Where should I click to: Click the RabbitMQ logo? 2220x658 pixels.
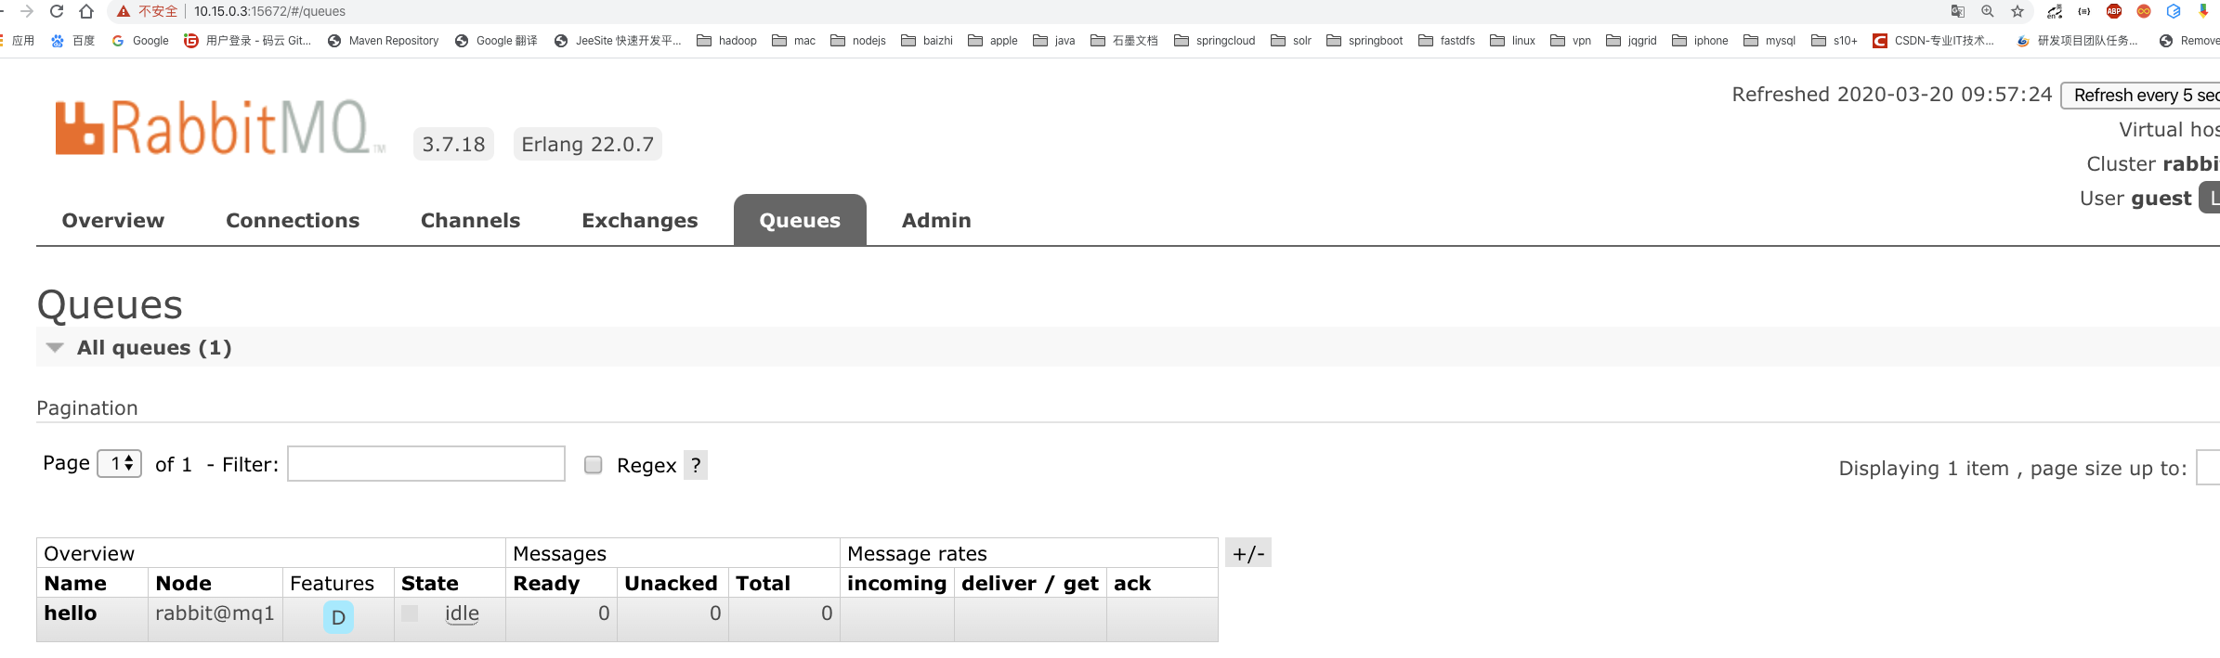[x=214, y=128]
